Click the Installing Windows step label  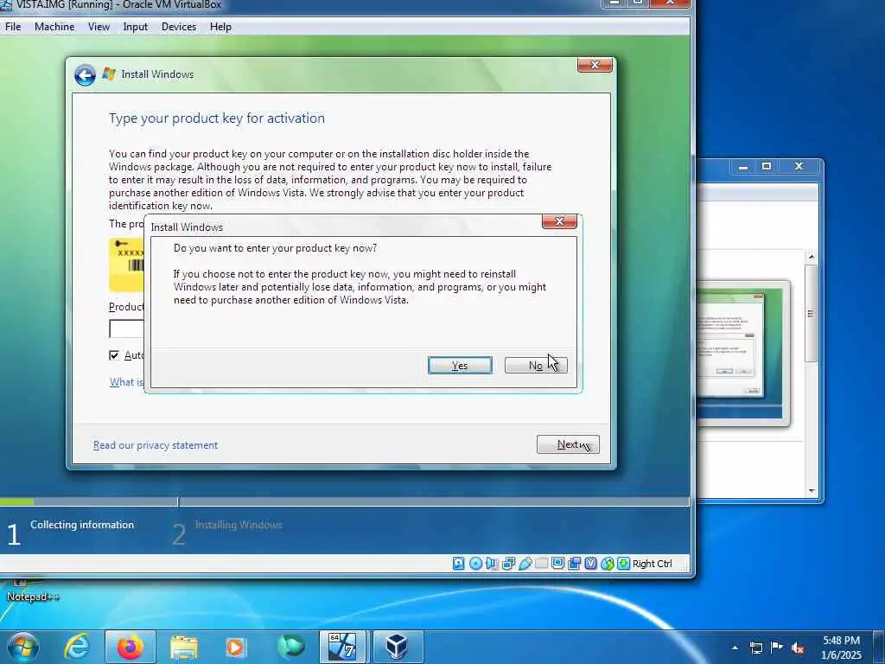coord(239,525)
